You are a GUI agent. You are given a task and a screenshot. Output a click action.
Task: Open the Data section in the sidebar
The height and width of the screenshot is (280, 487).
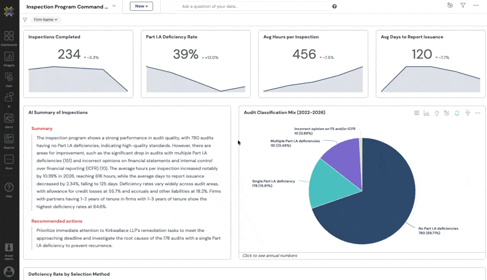click(x=9, y=80)
